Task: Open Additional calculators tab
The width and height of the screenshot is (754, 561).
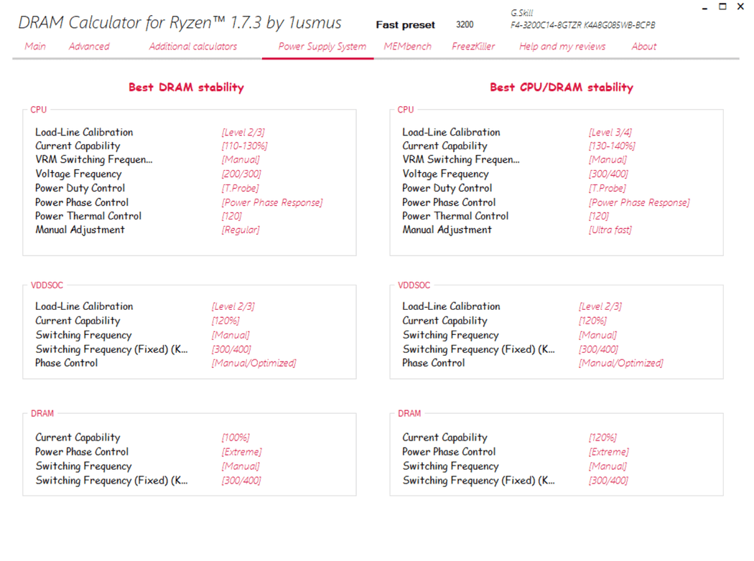Action: [193, 47]
